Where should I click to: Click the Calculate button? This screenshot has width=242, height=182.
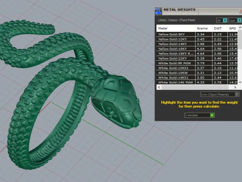pos(199,115)
